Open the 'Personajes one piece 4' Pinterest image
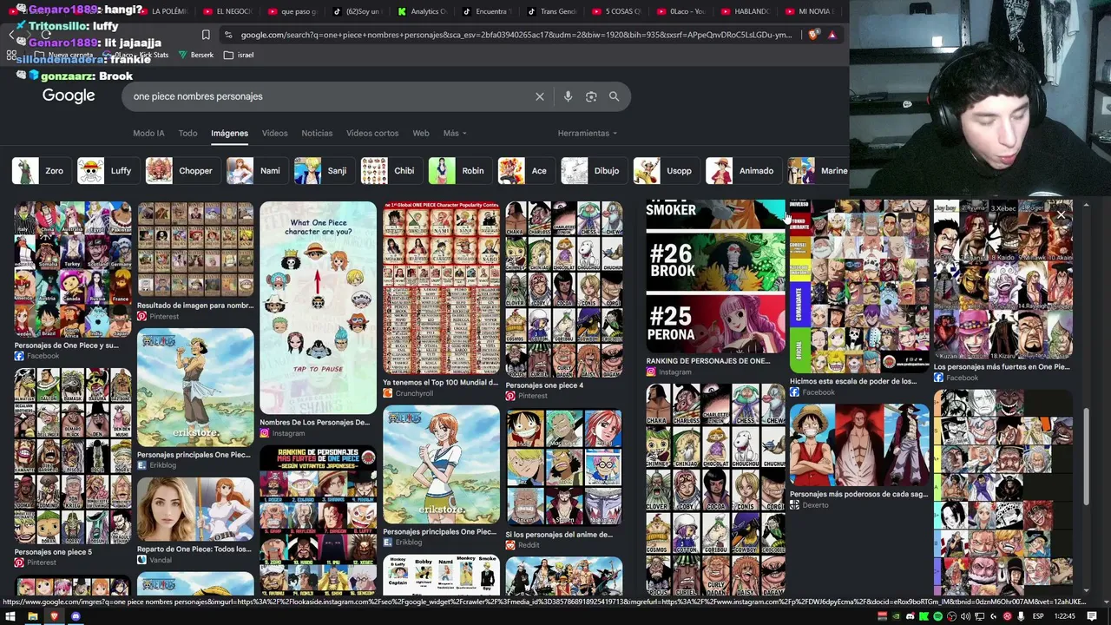The width and height of the screenshot is (1111, 625). [x=564, y=289]
